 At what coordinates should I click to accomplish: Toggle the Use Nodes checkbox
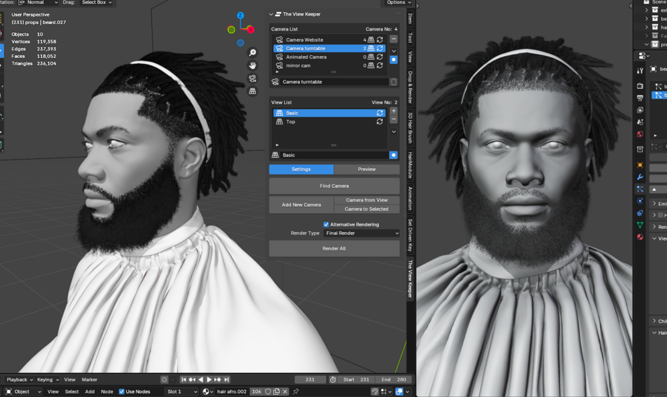[x=122, y=392]
